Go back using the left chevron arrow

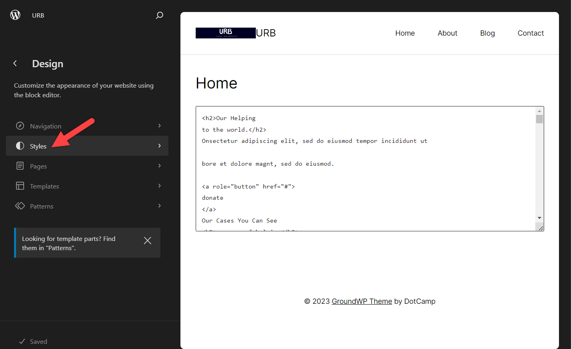(x=15, y=63)
